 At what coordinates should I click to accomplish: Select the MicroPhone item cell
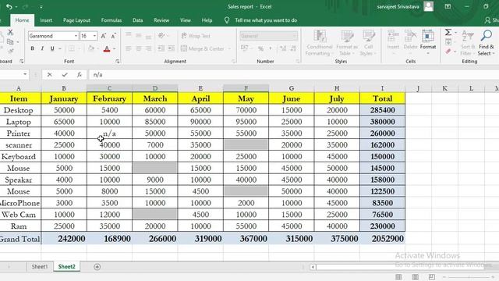tap(20, 203)
